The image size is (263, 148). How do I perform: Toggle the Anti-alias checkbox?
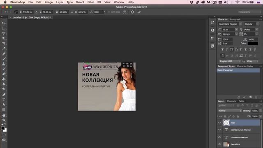(109, 12)
